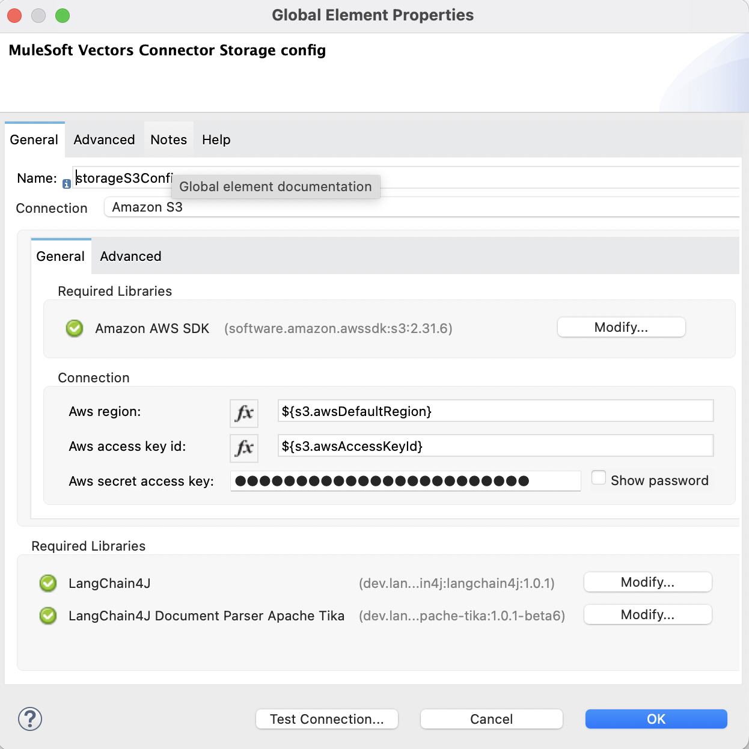Click the fx button beside Aws region
Screen dimensions: 749x749
click(244, 413)
